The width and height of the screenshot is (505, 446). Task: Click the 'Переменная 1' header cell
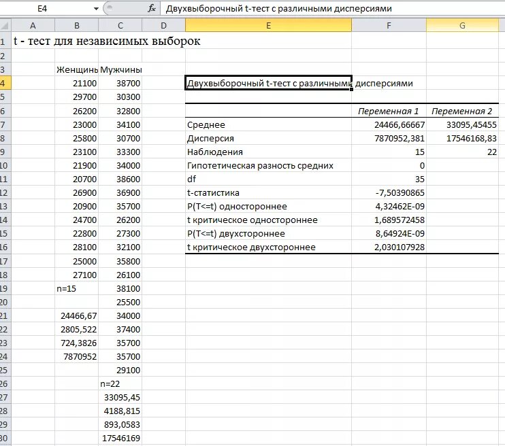389,111
